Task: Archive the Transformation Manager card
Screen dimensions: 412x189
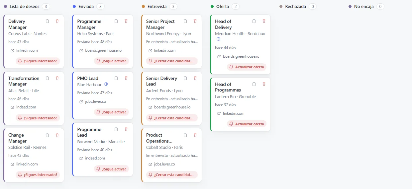Action: (x=47, y=78)
